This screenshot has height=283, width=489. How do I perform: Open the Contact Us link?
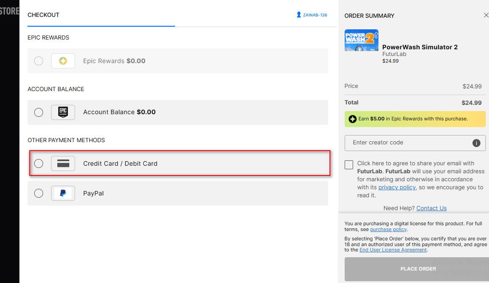tap(431, 208)
